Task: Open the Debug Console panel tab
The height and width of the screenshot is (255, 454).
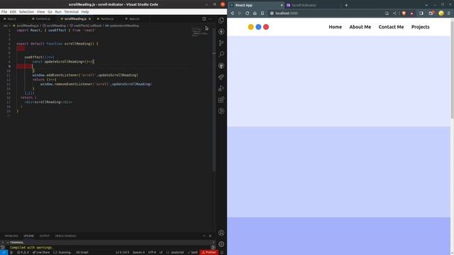Action: (66, 236)
